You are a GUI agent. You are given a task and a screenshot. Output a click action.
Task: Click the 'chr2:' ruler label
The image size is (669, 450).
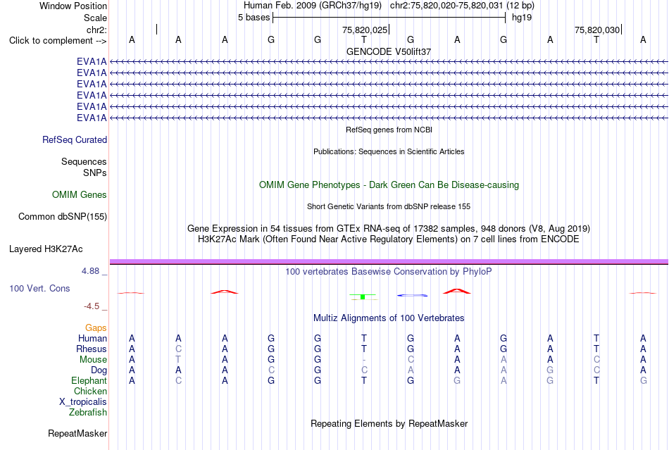(96, 30)
